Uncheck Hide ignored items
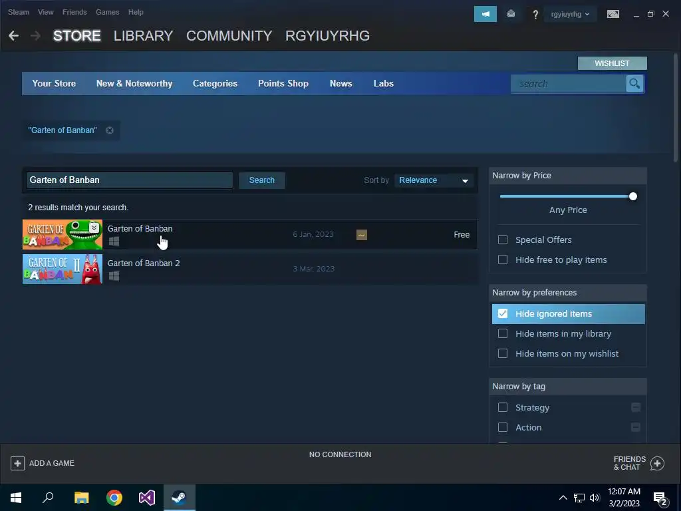 point(503,313)
